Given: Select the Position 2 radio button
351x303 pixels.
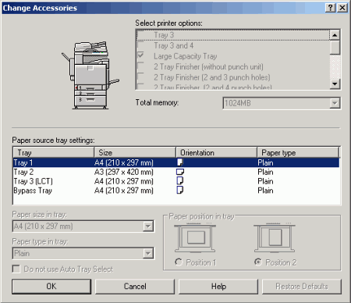Looking at the screenshot, I should pyautogui.click(x=258, y=262).
